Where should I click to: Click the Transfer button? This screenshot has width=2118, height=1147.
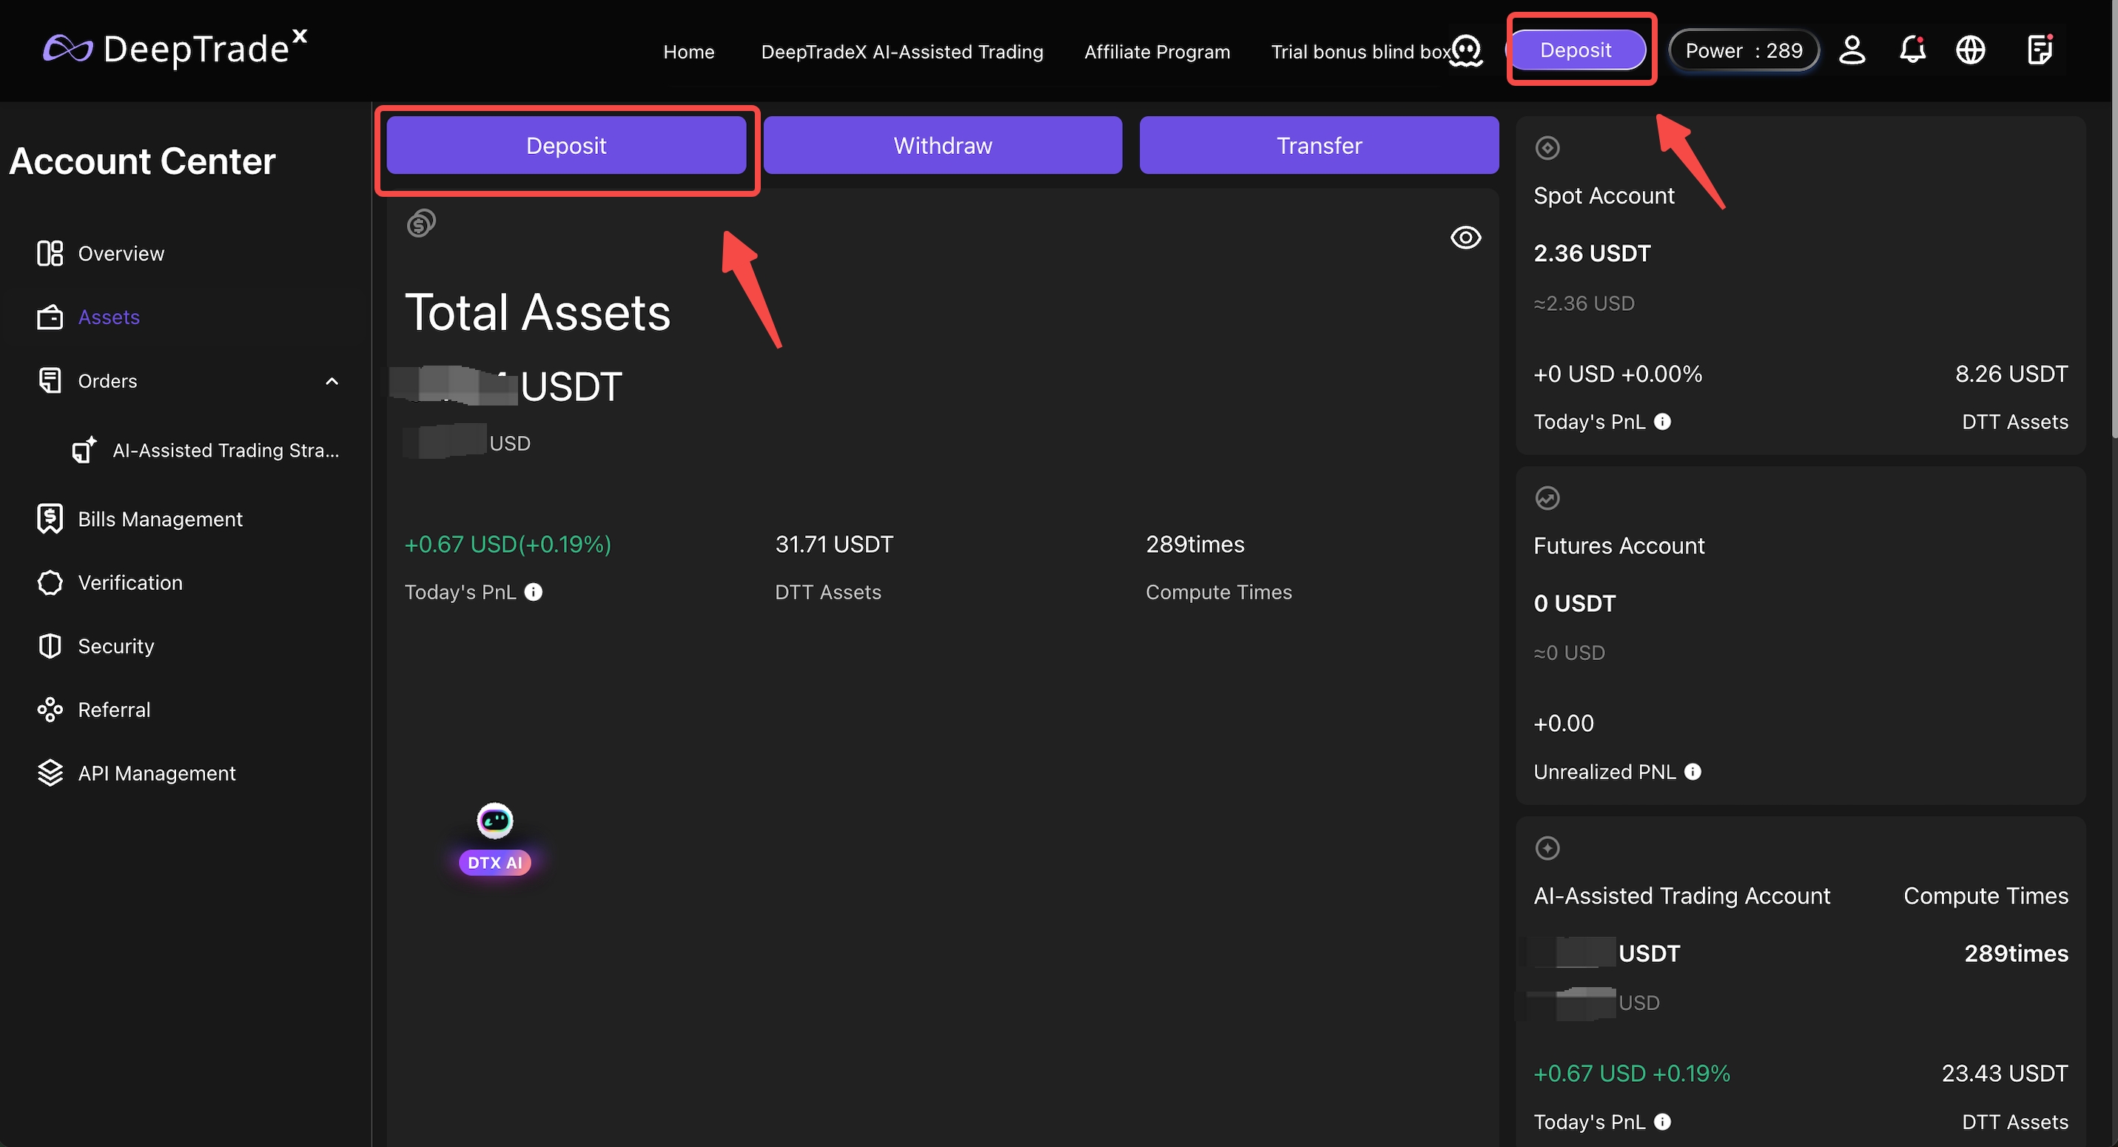coord(1319,146)
